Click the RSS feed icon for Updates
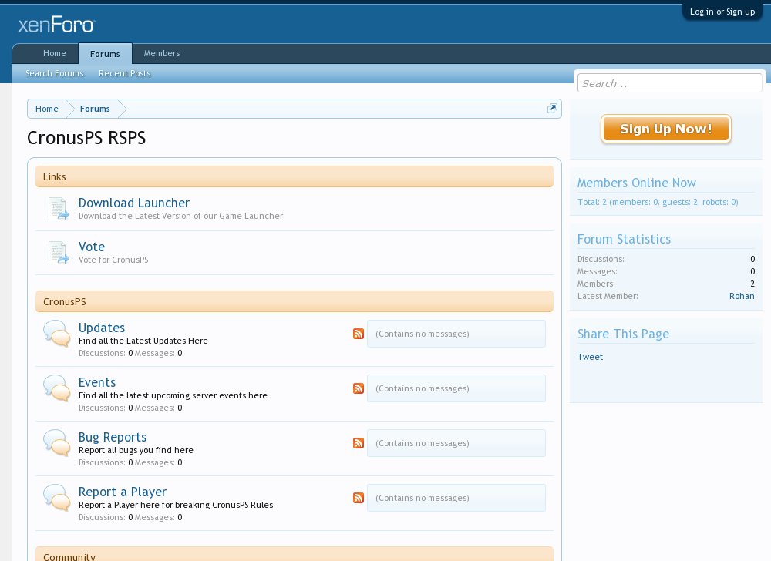Viewport: 771px width, 561px height. point(358,334)
